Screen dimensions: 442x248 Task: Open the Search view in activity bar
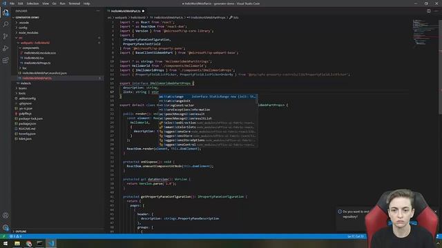[6, 25]
